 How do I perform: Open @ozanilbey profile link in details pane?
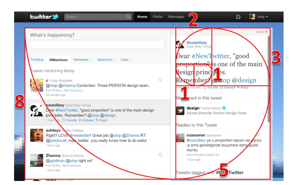pyautogui.click(x=197, y=43)
